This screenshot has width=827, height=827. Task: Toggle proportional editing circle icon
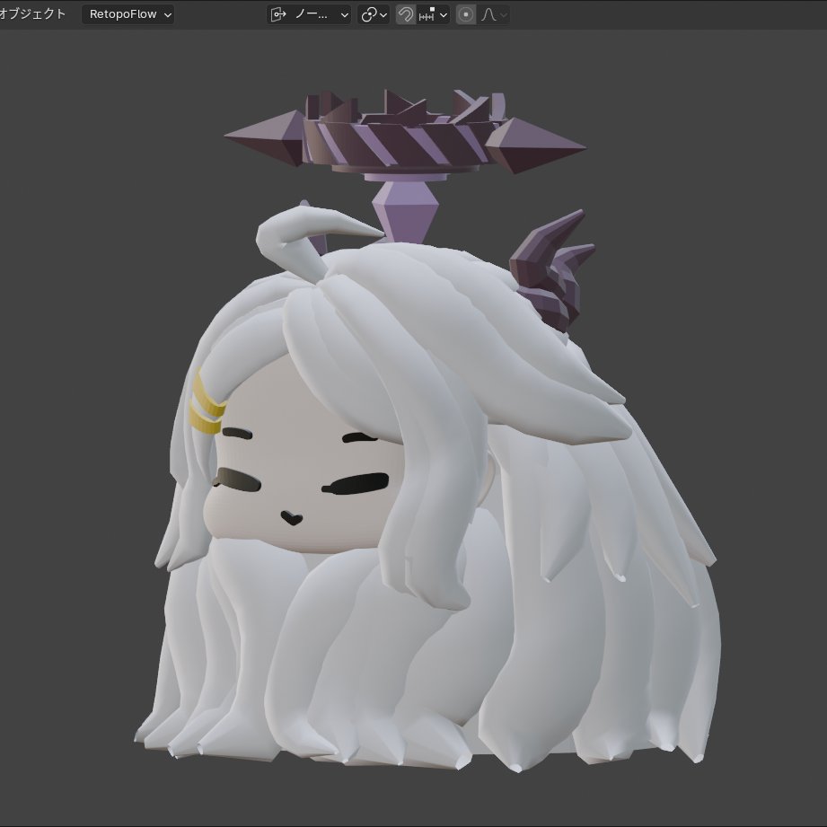pyautogui.click(x=465, y=14)
